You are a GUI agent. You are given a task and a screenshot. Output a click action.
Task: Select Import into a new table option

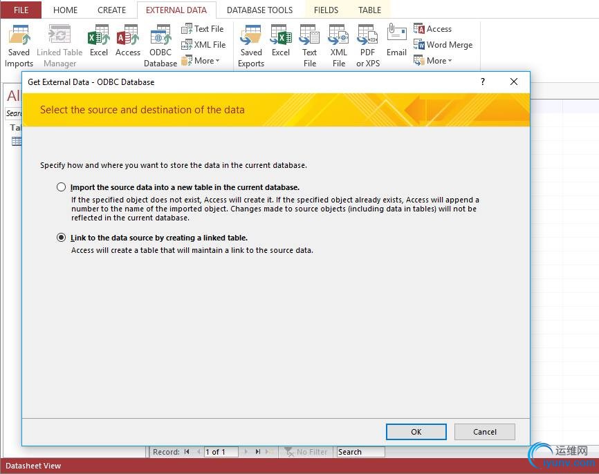point(61,187)
